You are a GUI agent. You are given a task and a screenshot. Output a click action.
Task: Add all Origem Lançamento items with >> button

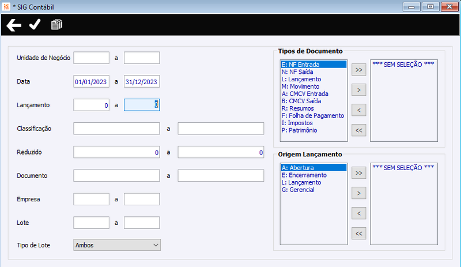point(358,173)
